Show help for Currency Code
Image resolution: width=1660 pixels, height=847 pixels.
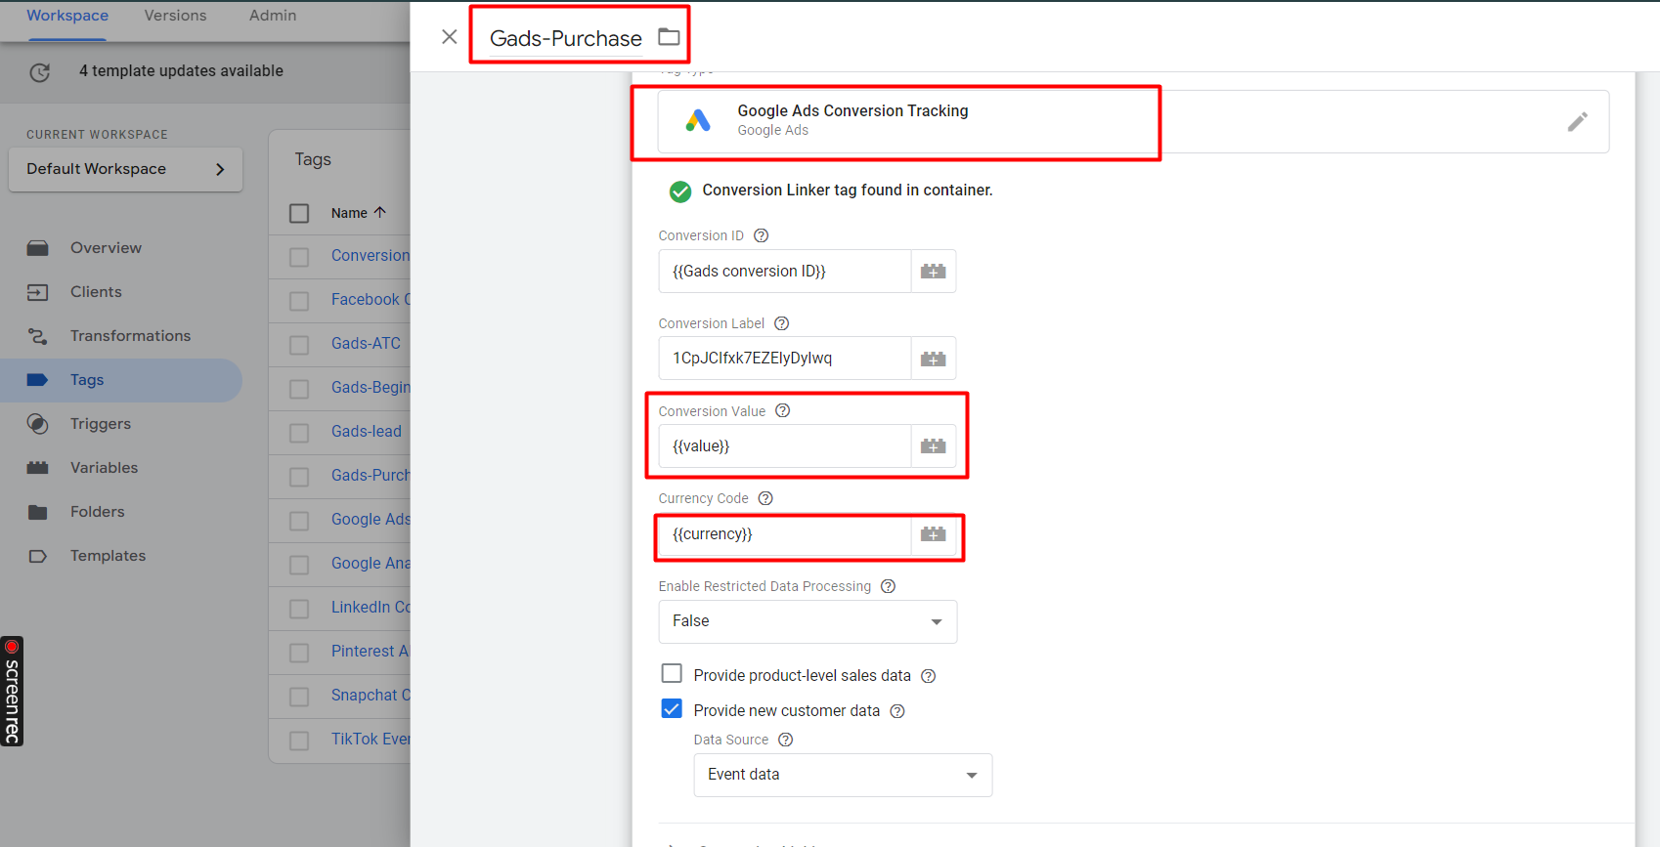point(765,498)
